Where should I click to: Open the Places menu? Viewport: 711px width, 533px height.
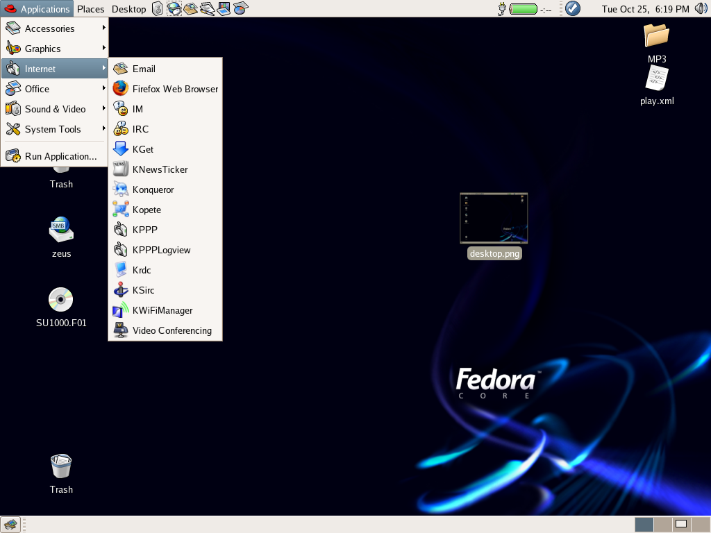point(90,8)
